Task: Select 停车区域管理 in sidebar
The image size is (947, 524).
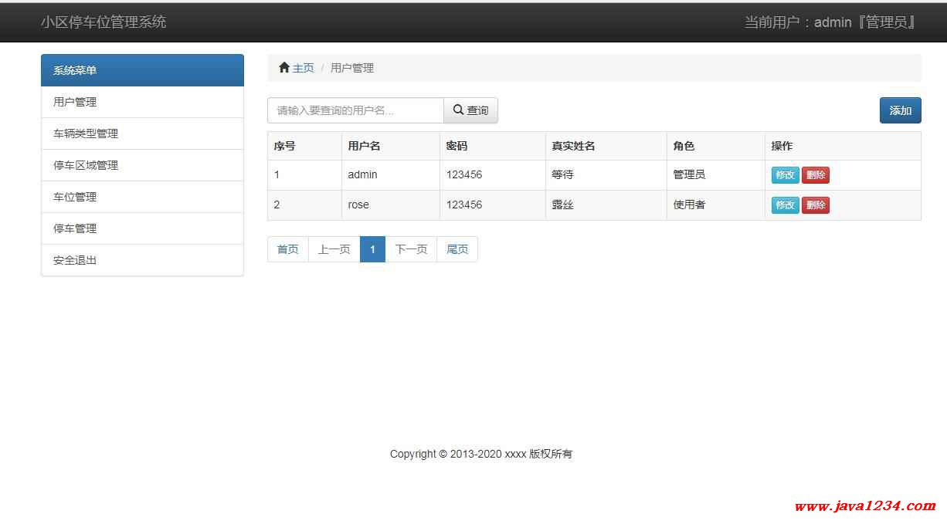Action: tap(86, 165)
